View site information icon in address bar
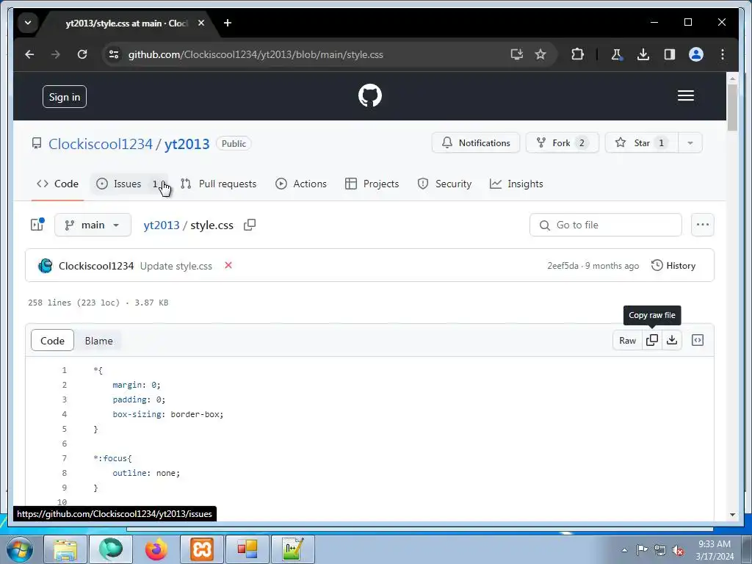This screenshot has height=564, width=752. tap(114, 54)
